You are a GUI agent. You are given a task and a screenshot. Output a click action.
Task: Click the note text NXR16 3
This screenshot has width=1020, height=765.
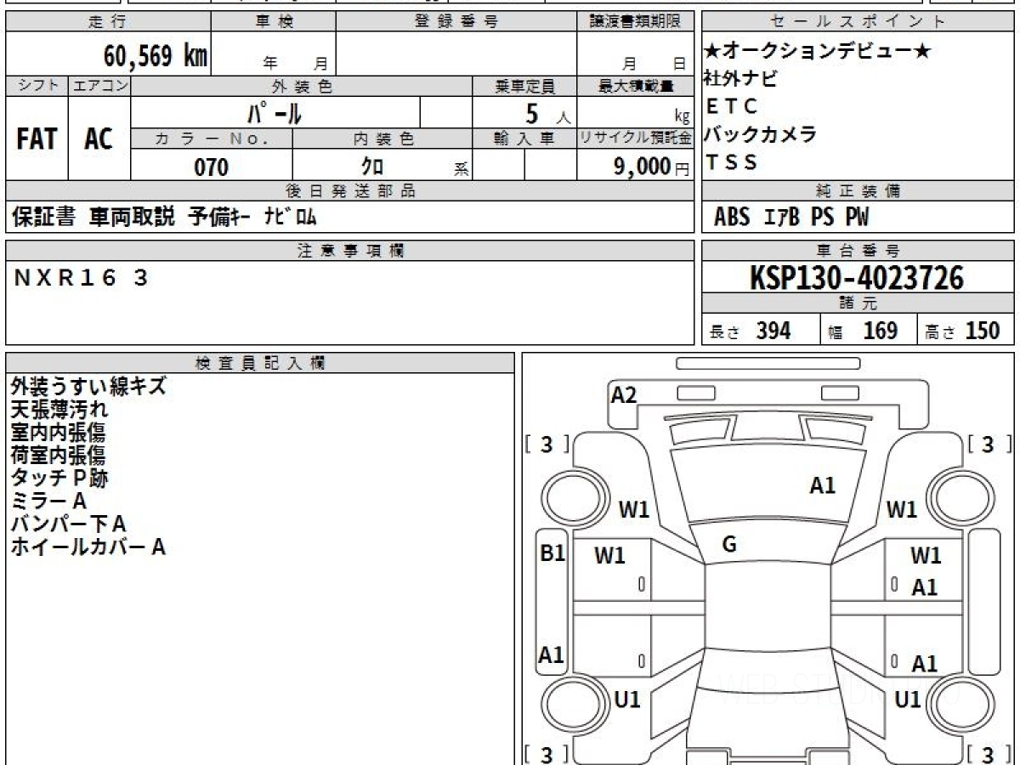point(82,278)
